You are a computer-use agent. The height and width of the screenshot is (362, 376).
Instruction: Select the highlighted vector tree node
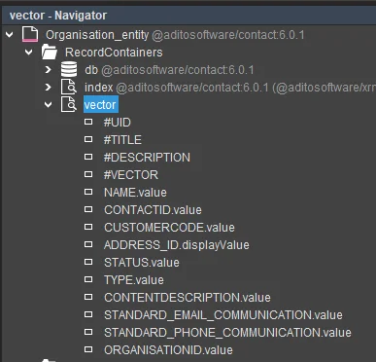tap(101, 105)
